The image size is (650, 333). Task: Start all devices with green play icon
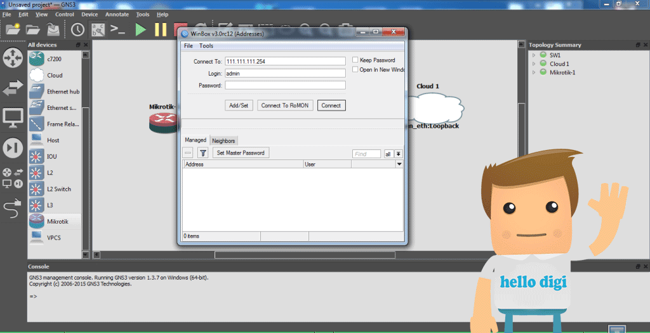141,29
